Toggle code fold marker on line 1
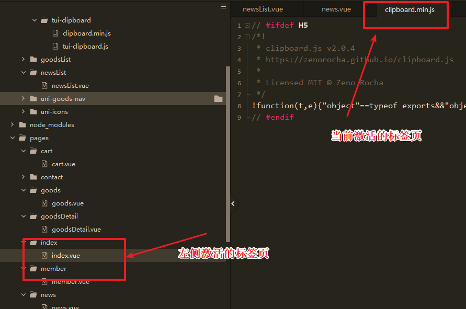466x309 pixels. (x=247, y=26)
